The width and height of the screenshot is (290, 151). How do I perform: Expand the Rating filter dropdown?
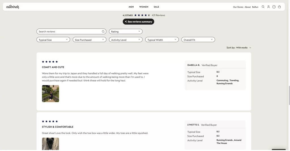pos(125,32)
